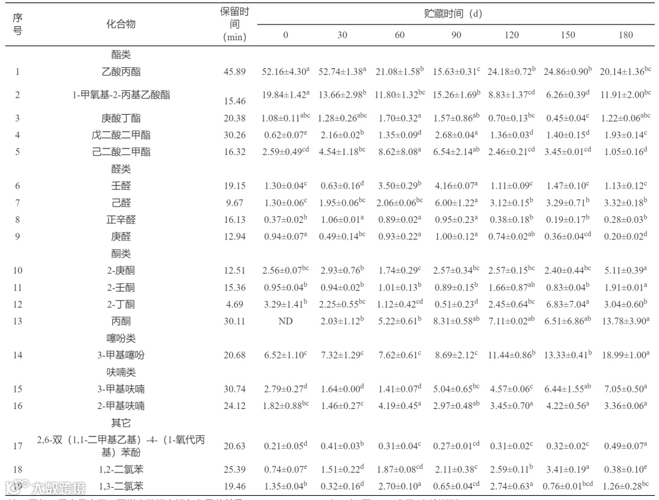The width and height of the screenshot is (659, 500).
Task: Click the storage day 180 column header
Action: [625, 35]
